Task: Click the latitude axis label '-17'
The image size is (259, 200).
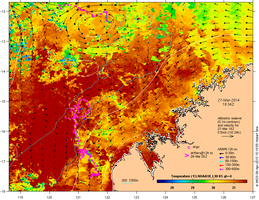Action: pos(3,161)
